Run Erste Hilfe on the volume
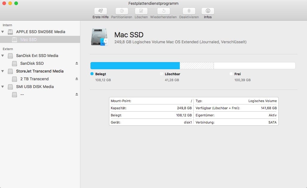The height and width of the screenshot is (188, 307). coord(100,11)
